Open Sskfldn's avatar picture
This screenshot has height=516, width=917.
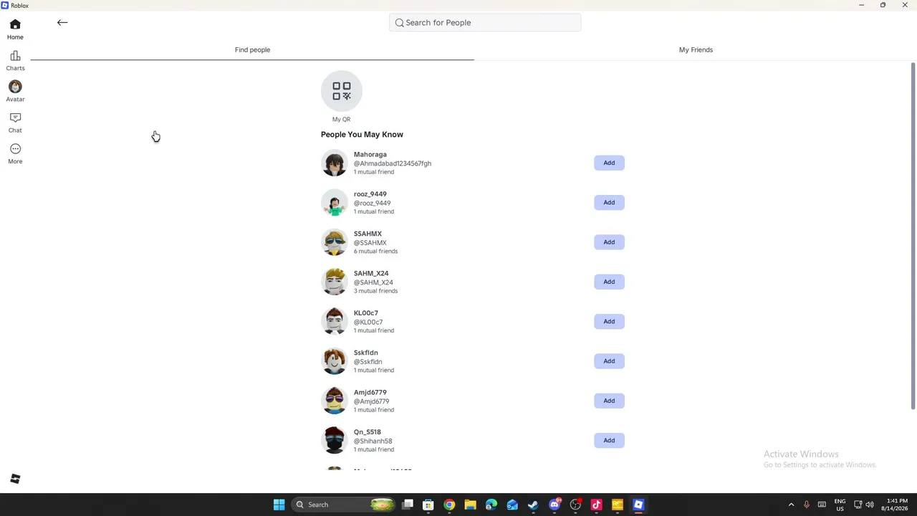click(x=334, y=361)
